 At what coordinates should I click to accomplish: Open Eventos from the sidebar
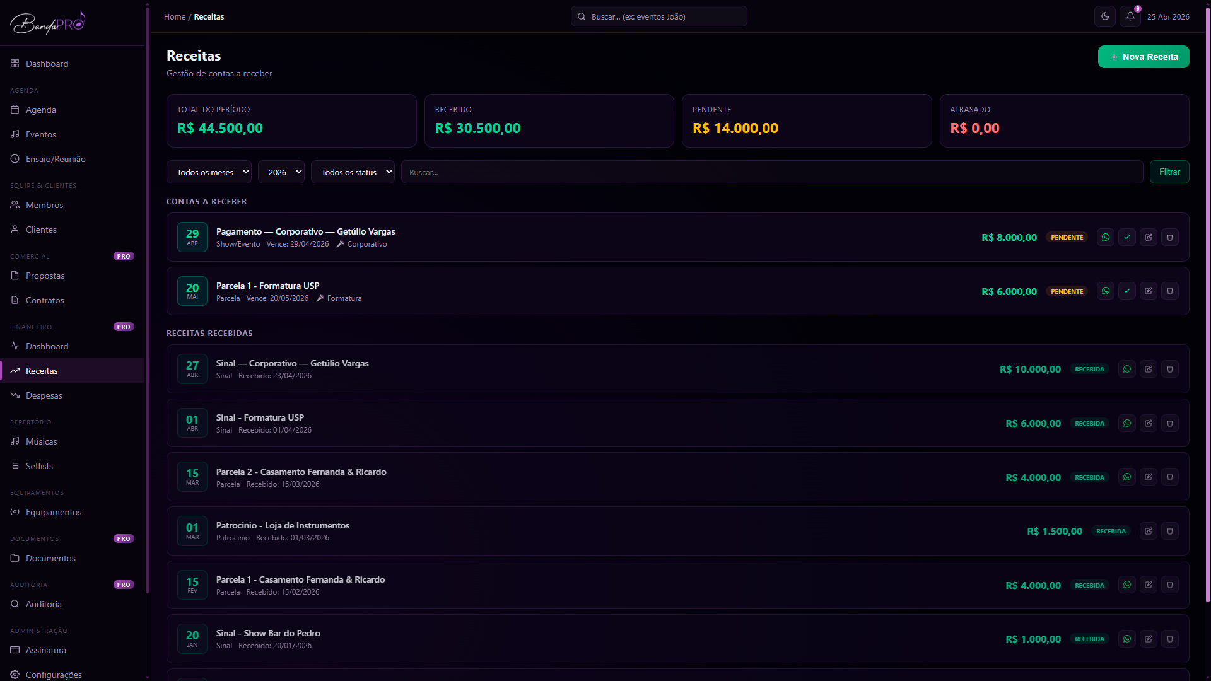(73, 134)
